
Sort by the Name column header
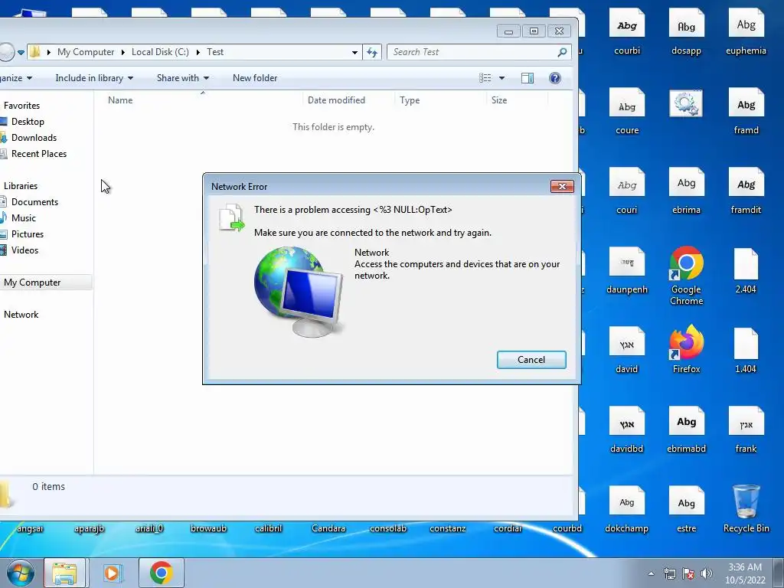pos(120,100)
